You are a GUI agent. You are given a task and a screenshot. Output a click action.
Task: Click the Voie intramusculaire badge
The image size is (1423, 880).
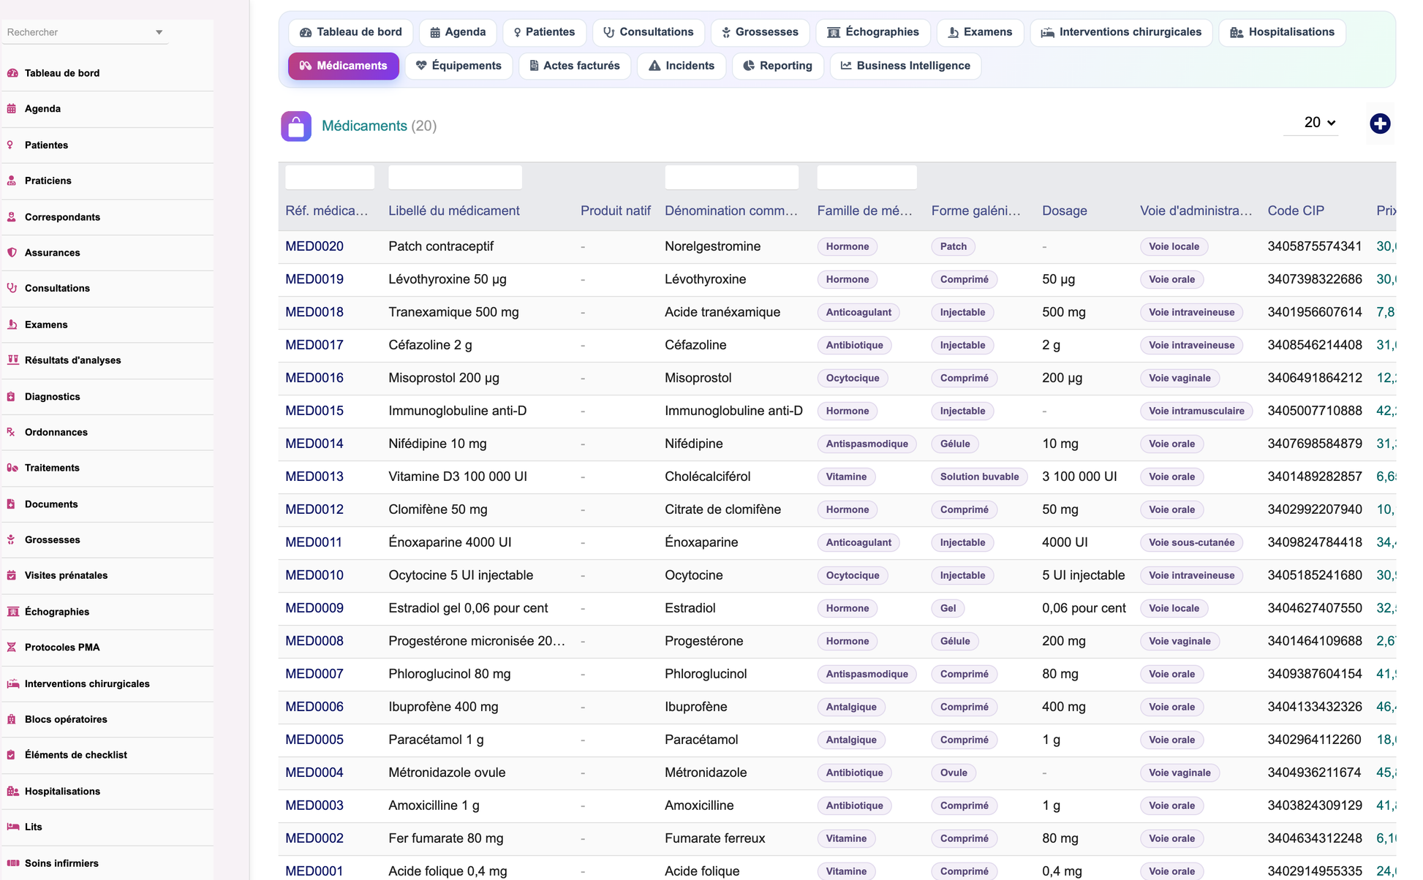click(x=1196, y=411)
